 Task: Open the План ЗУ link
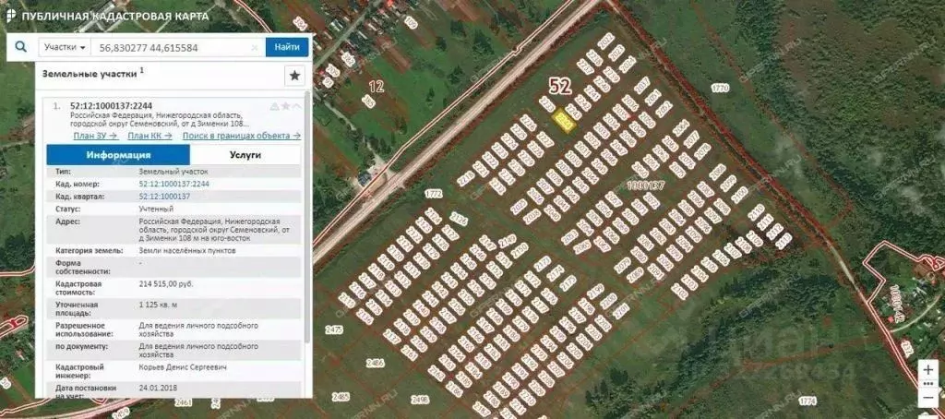(95, 136)
